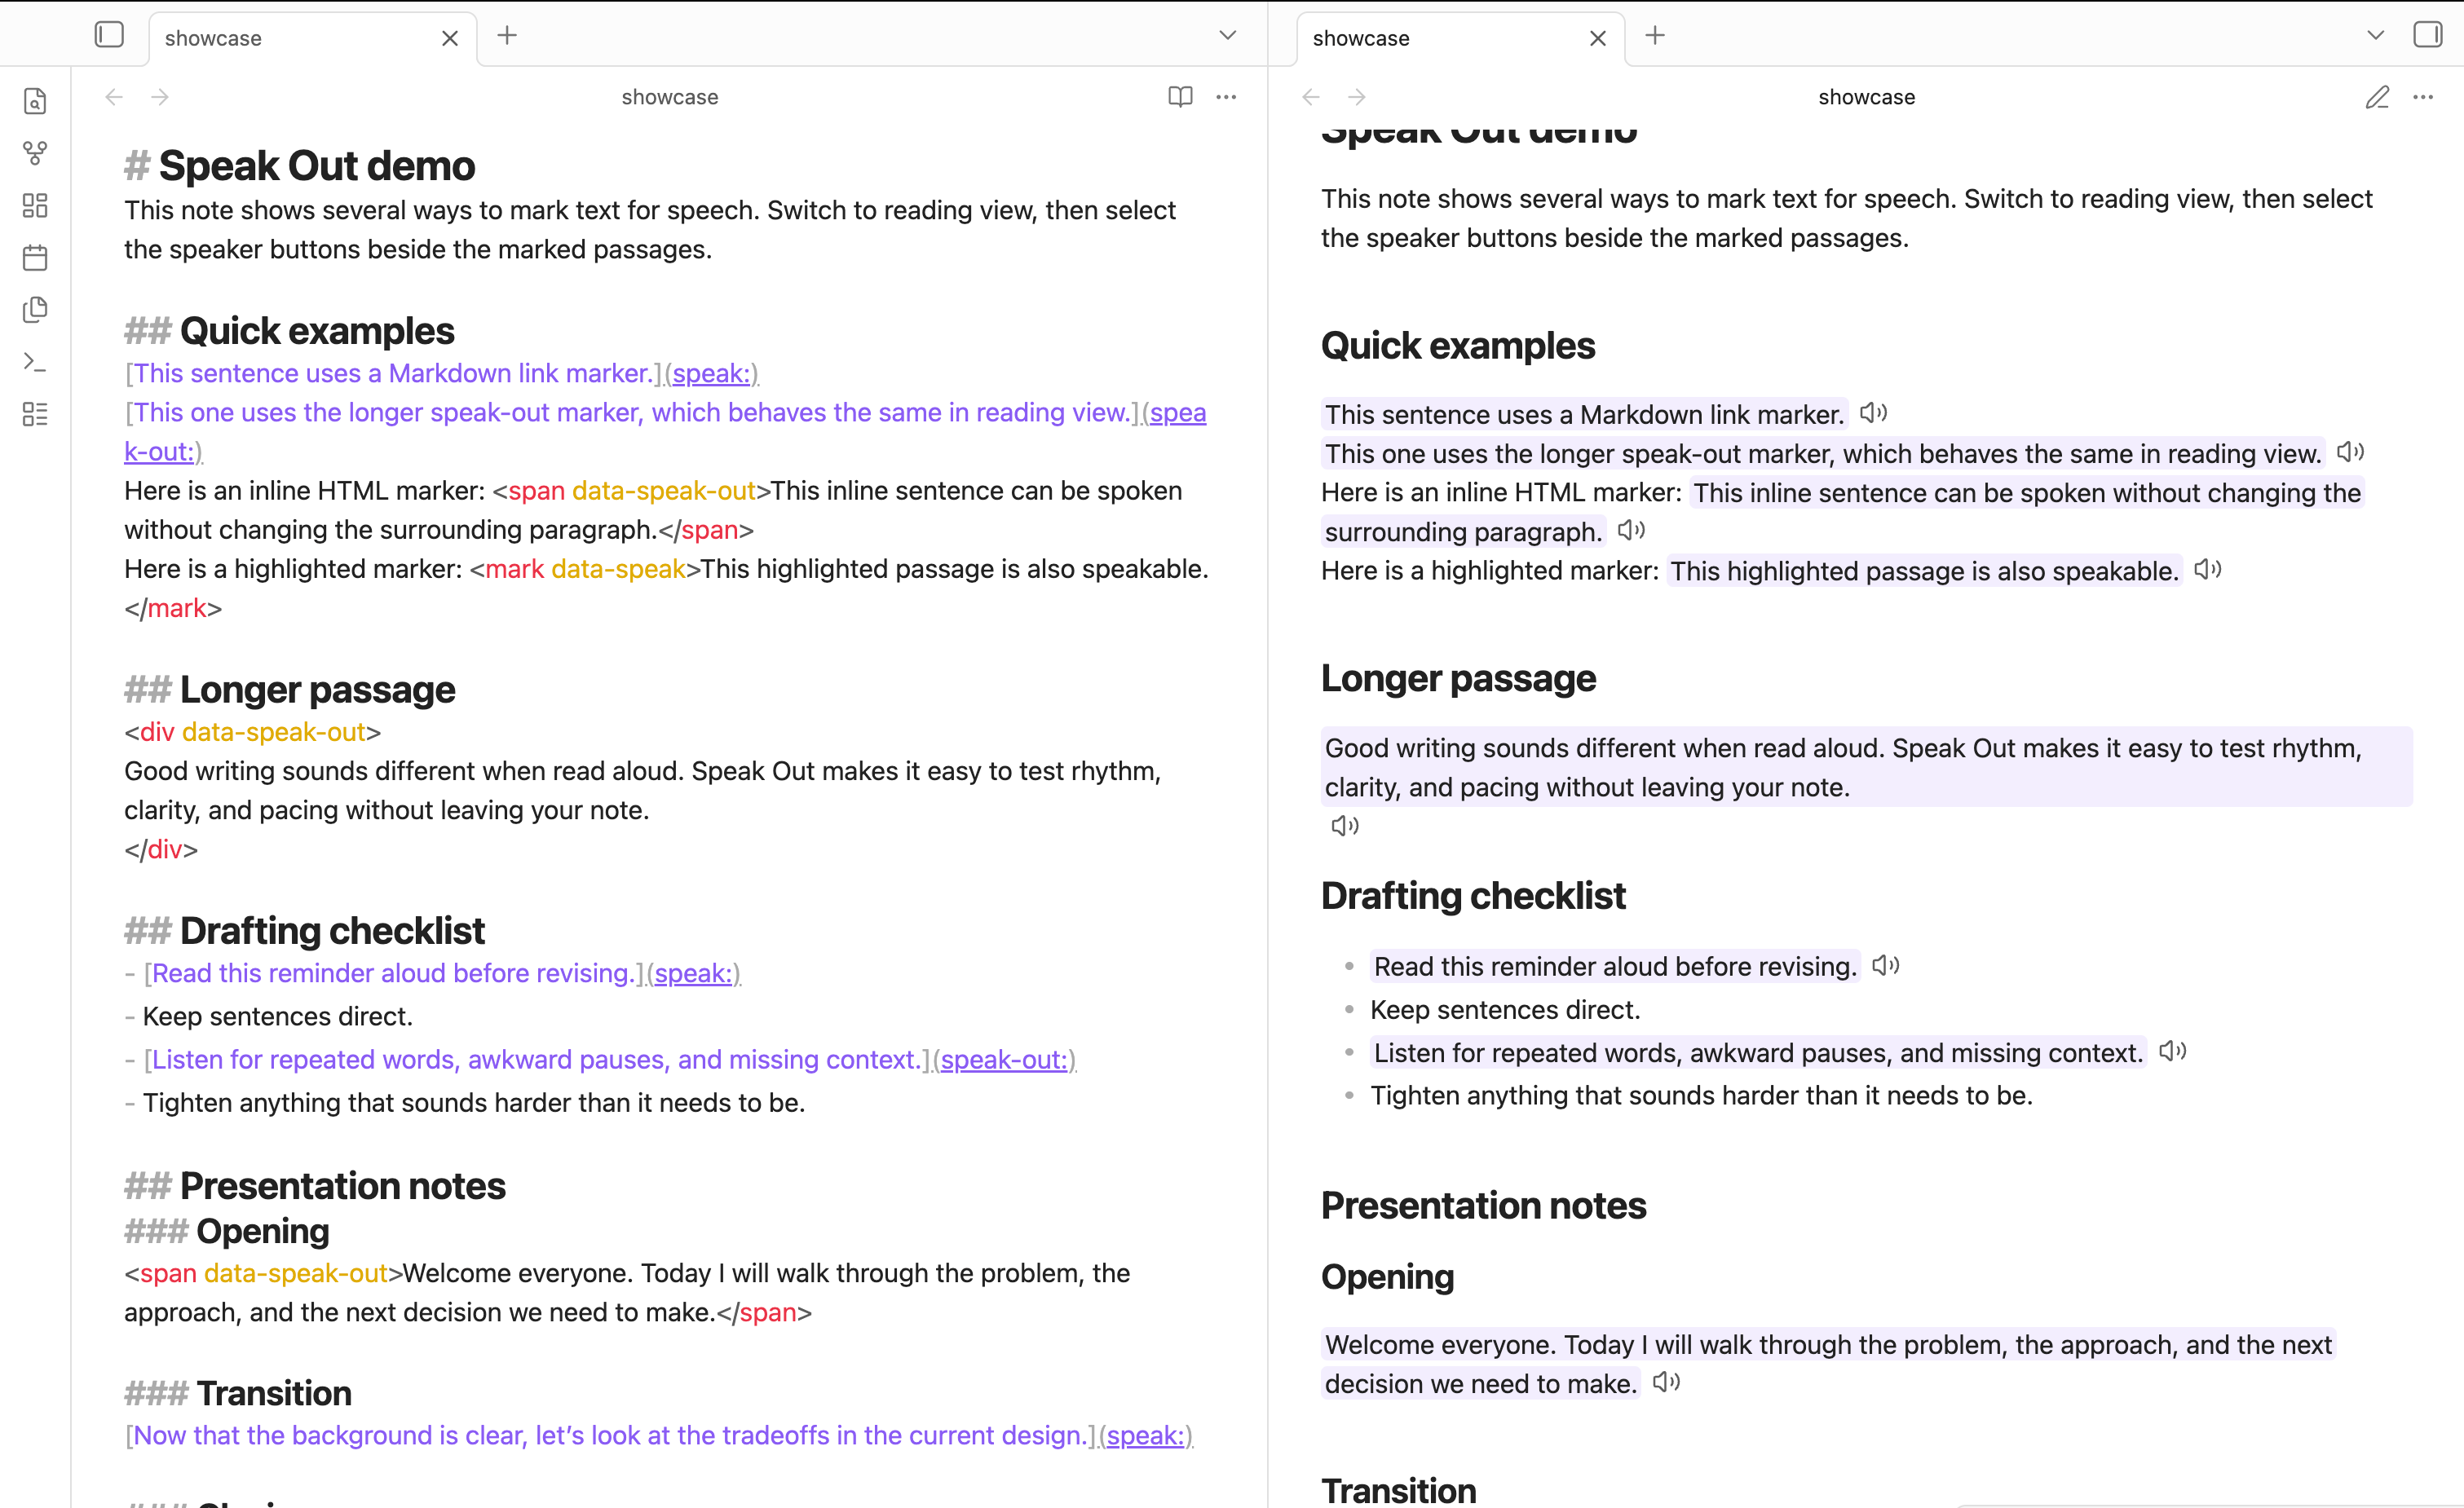This screenshot has height=1508, width=2464.
Task: Expand left pane tab list dropdown
Action: coord(1228,36)
